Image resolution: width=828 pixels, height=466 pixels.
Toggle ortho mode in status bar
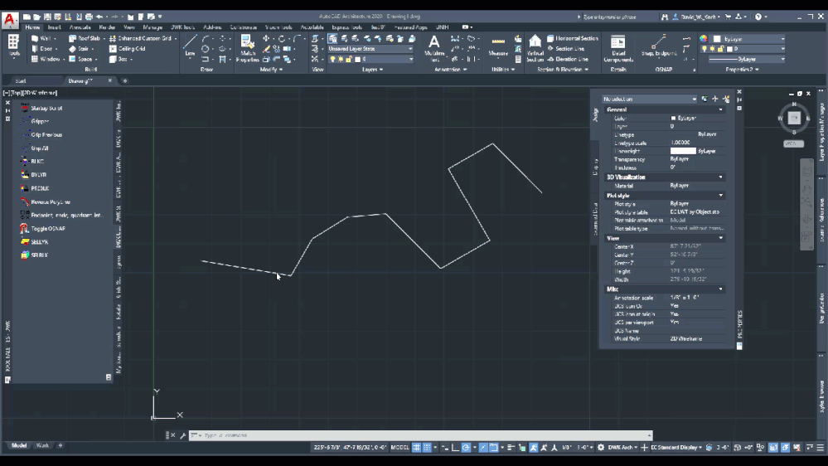click(x=455, y=448)
